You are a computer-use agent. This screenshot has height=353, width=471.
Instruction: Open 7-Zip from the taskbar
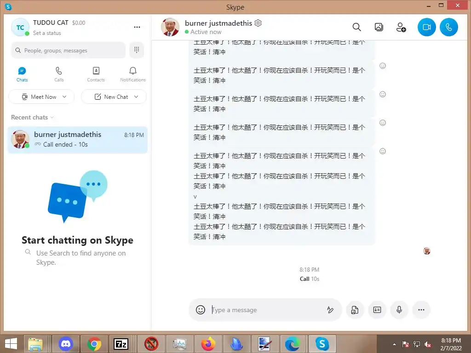[121, 344]
